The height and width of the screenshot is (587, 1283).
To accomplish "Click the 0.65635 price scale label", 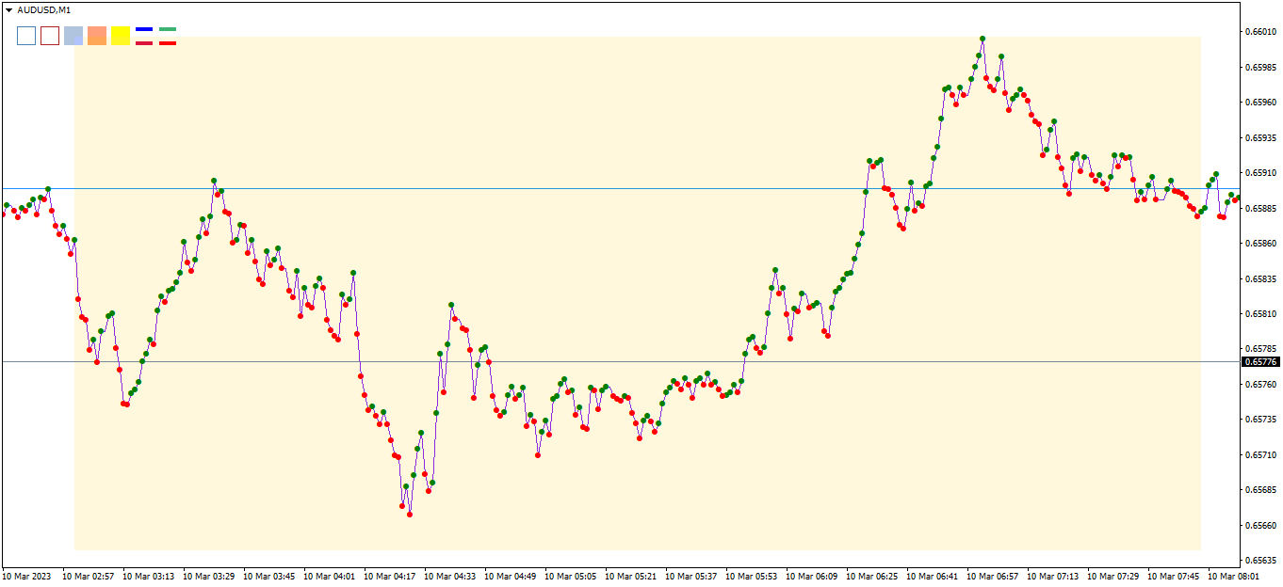I will 1260,562.
